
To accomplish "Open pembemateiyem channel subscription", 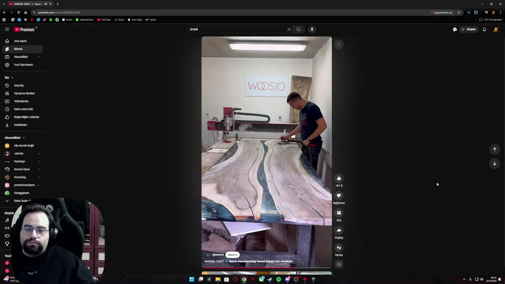I will (22, 185).
